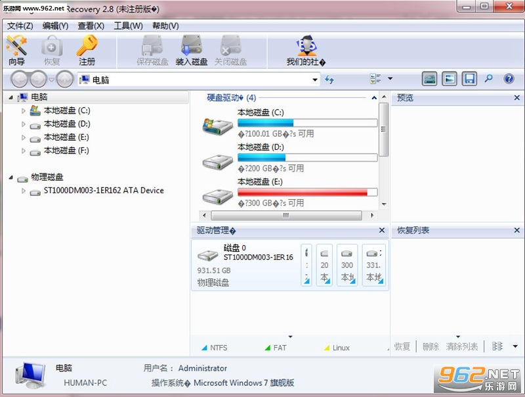Screen dimensions: 525x397
Task: Expand 本地磁盘 (E:) tree node
Action: tap(23, 137)
